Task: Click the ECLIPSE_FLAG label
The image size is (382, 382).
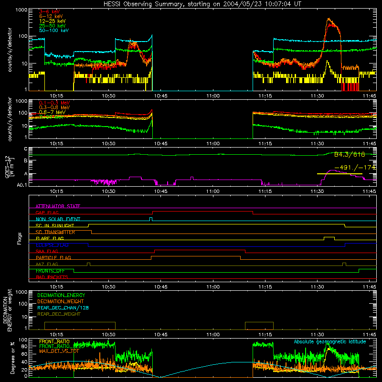Action: pyautogui.click(x=52, y=245)
